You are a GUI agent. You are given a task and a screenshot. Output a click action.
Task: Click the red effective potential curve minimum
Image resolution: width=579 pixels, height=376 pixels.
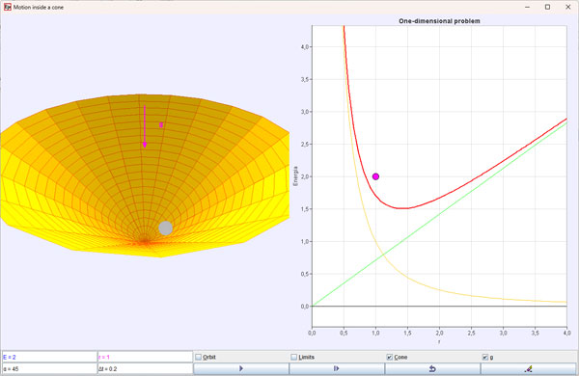click(405, 208)
